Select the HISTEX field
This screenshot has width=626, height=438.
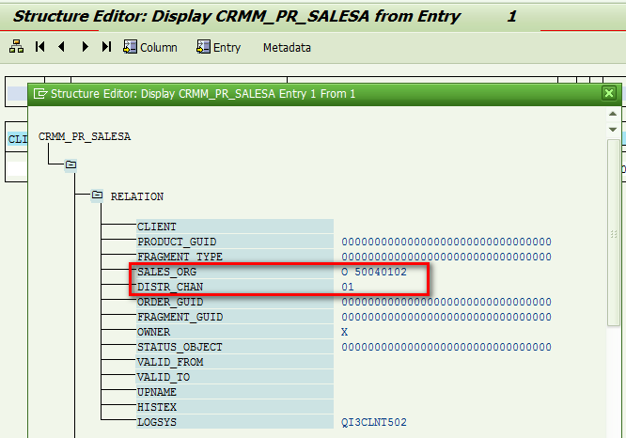pos(235,407)
